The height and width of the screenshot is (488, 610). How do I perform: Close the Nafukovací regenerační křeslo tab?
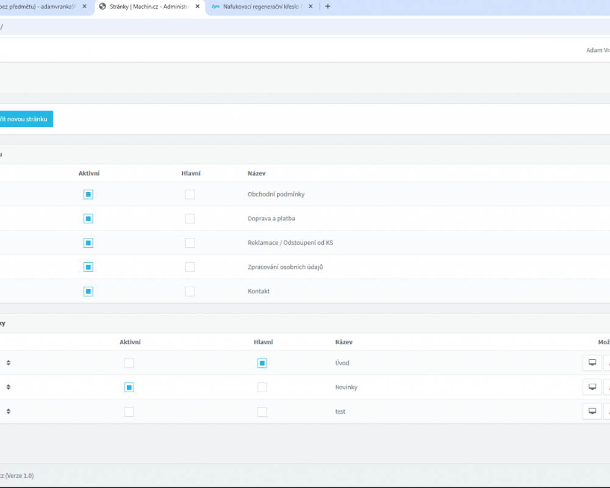pyautogui.click(x=310, y=6)
